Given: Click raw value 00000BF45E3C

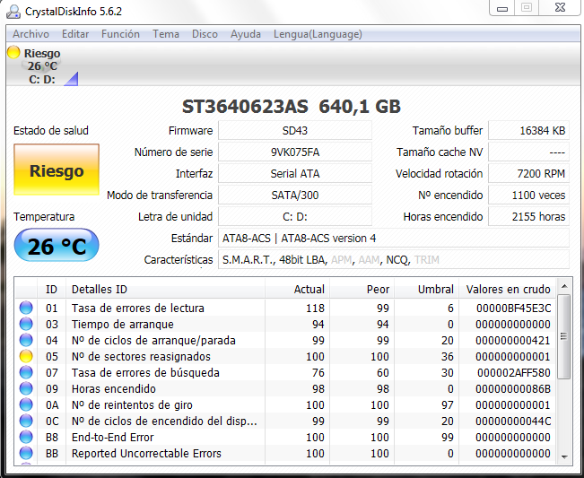Looking at the screenshot, I should tap(513, 308).
